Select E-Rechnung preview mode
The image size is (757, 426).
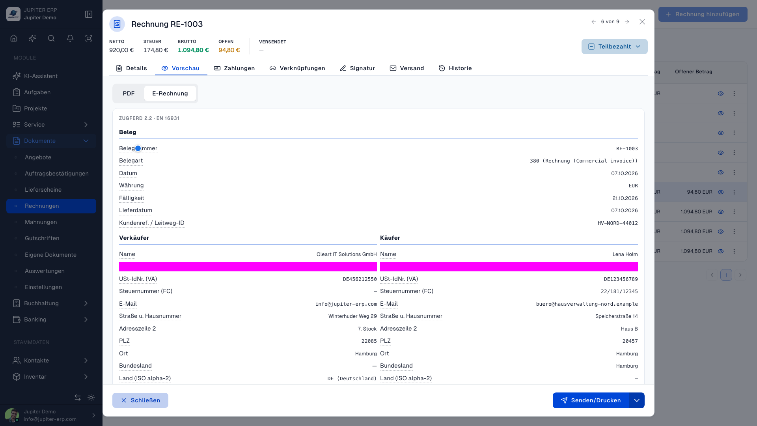[170, 93]
